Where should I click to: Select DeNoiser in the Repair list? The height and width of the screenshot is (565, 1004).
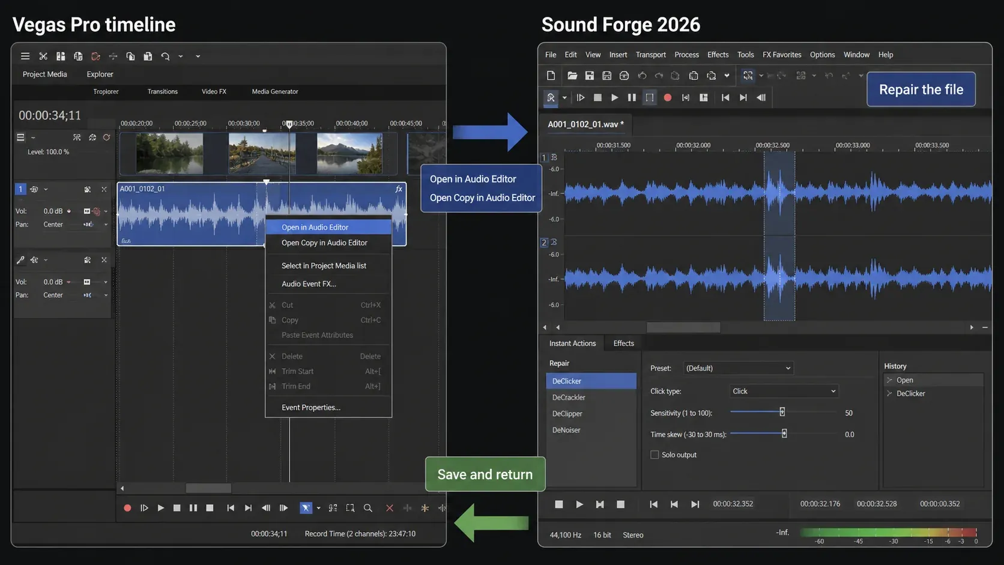[591, 430]
